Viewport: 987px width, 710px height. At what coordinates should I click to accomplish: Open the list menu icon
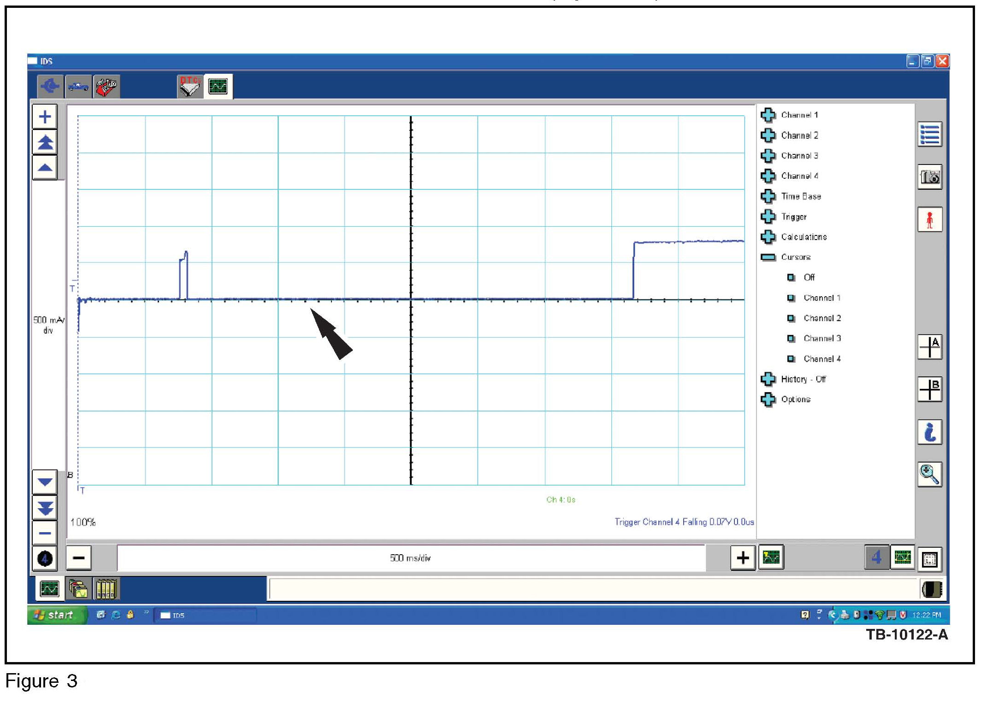[x=929, y=135]
